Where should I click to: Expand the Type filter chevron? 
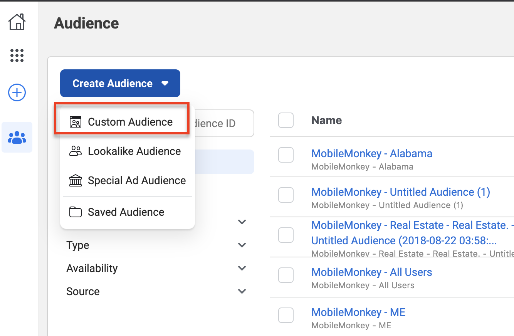[x=242, y=245]
